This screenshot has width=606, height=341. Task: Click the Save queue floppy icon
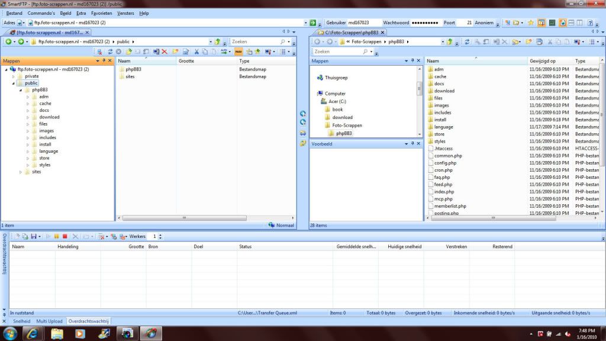34,236
